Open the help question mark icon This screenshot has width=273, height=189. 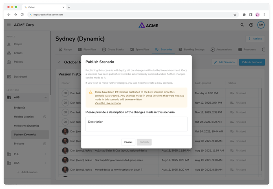tap(251, 25)
